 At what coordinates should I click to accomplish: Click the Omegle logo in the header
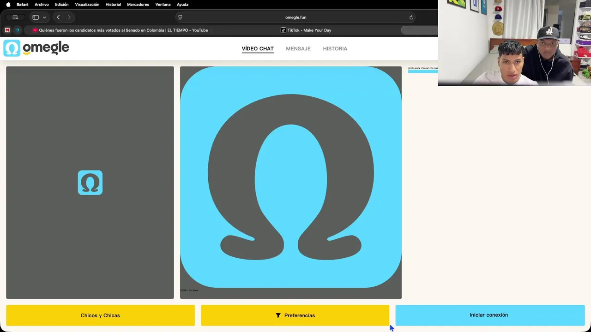point(36,48)
